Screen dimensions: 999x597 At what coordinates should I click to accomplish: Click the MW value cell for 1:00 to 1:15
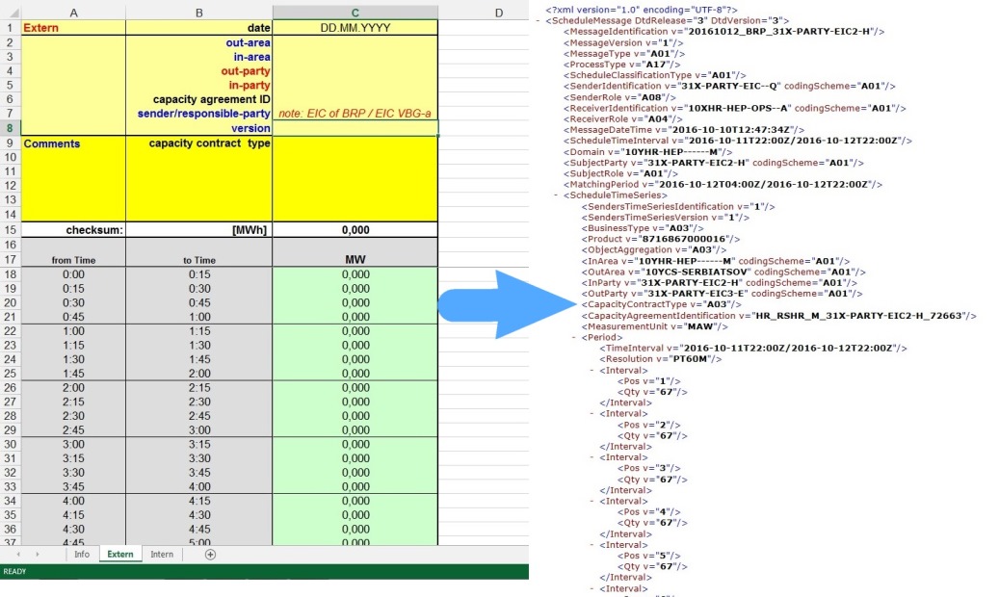point(355,331)
